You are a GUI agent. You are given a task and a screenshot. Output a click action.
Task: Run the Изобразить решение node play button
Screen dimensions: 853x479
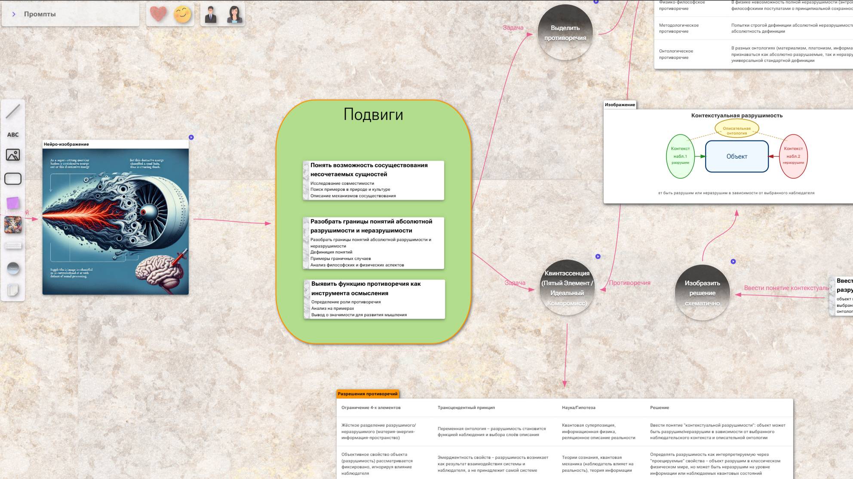point(733,261)
